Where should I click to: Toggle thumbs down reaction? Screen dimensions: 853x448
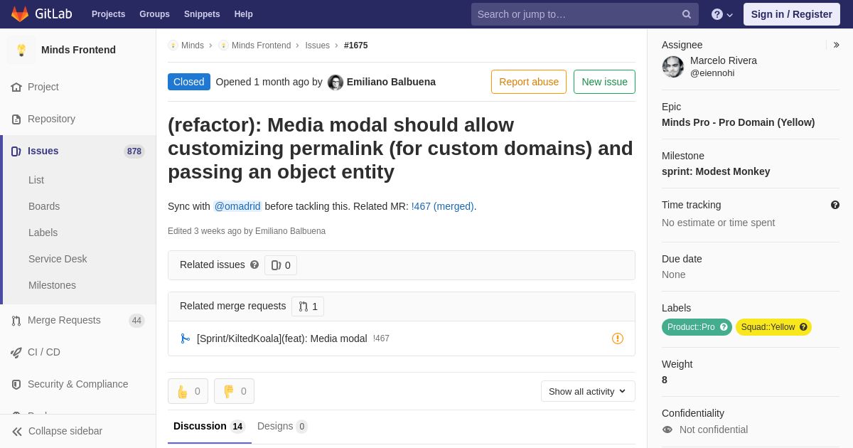coord(234,391)
